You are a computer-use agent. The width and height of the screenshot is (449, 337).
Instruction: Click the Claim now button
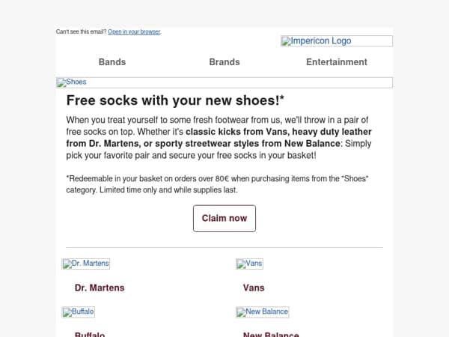pos(224,219)
